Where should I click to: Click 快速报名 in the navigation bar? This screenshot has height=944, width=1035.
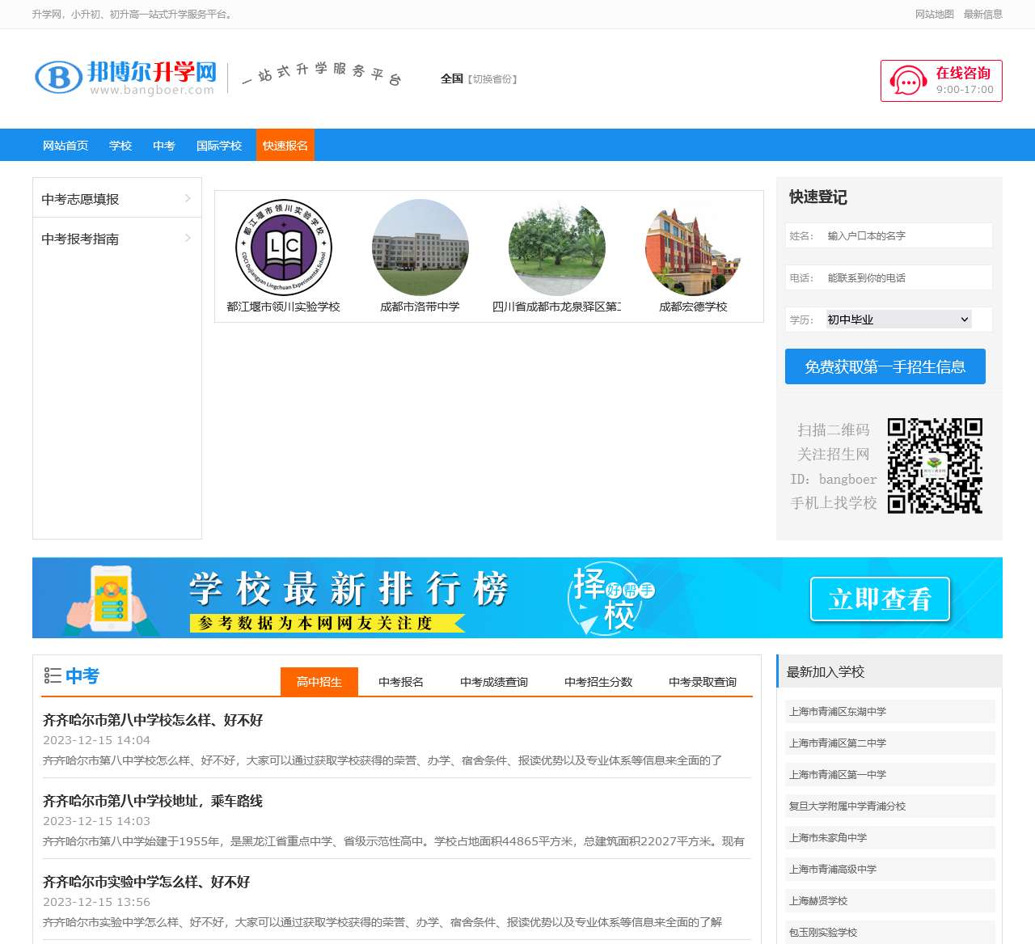(x=285, y=146)
